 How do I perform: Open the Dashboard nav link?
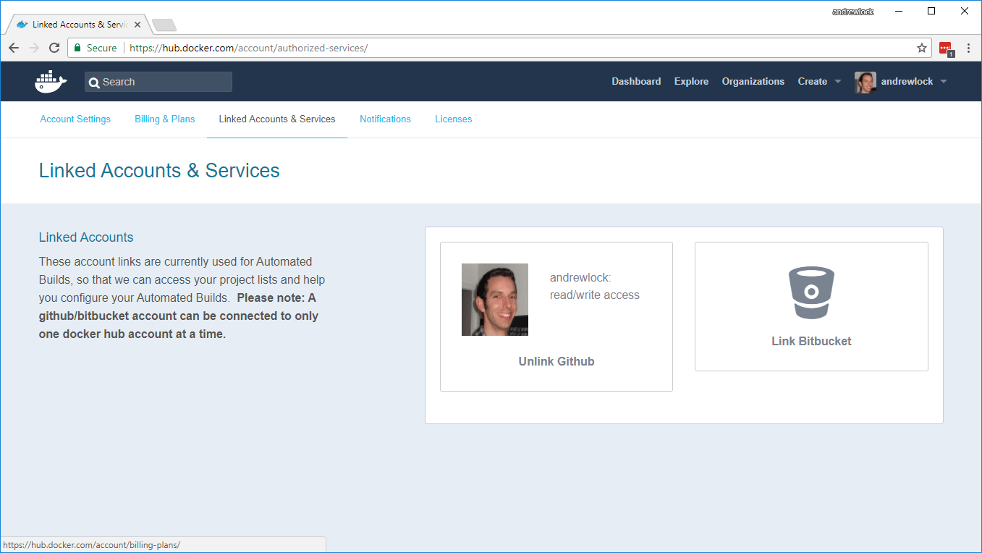(636, 82)
